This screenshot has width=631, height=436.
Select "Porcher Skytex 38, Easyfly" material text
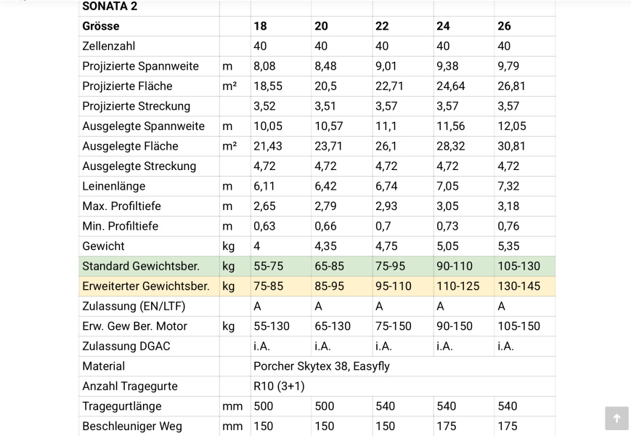(x=322, y=366)
